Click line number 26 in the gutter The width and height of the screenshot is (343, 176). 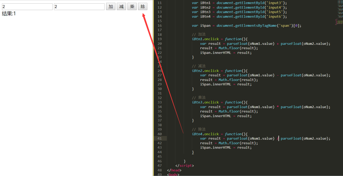[160, 71]
